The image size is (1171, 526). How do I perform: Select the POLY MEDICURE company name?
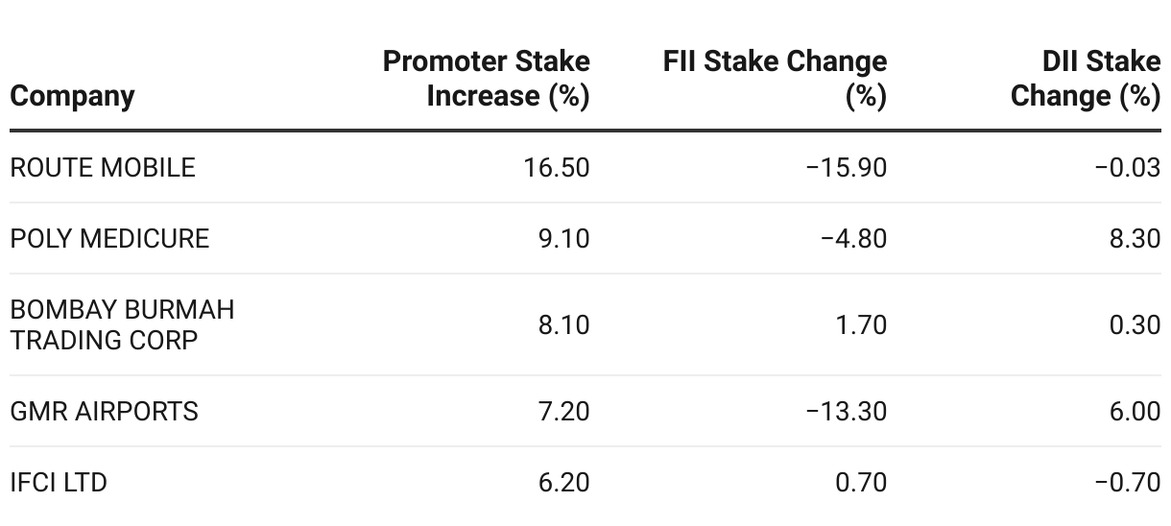pyautogui.click(x=109, y=238)
